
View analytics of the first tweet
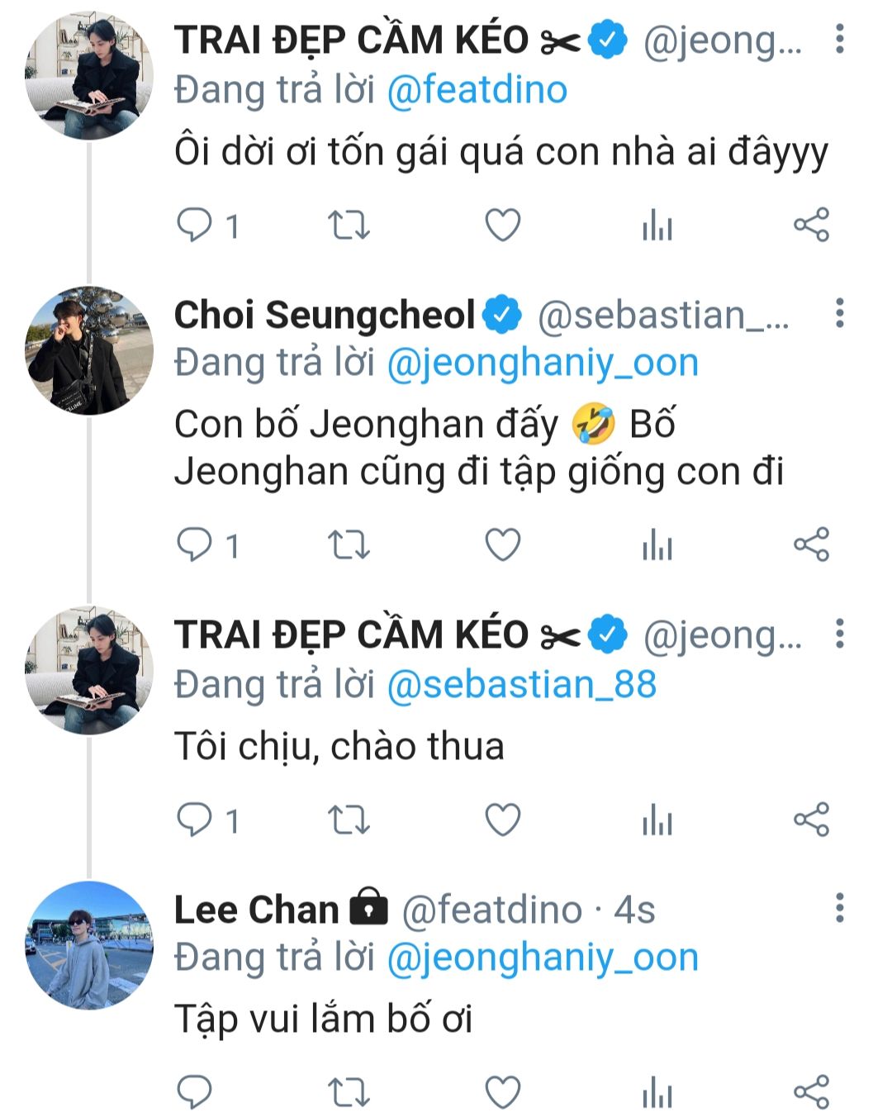(x=657, y=225)
